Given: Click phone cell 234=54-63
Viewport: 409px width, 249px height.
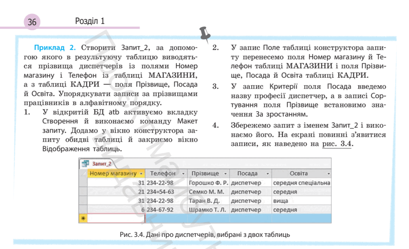Looking at the screenshot, I should coord(166,192).
